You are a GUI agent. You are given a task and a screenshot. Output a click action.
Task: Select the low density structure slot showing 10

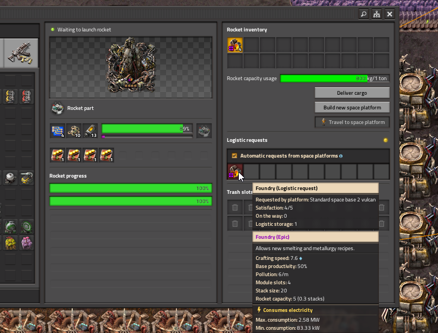coord(74,131)
